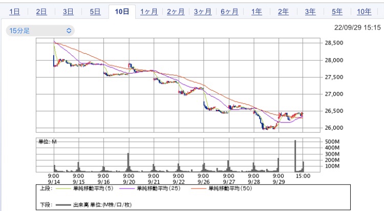Viewport: 384px width, 211px height.
Task: View the 3年 chart range
Action: pos(310,11)
